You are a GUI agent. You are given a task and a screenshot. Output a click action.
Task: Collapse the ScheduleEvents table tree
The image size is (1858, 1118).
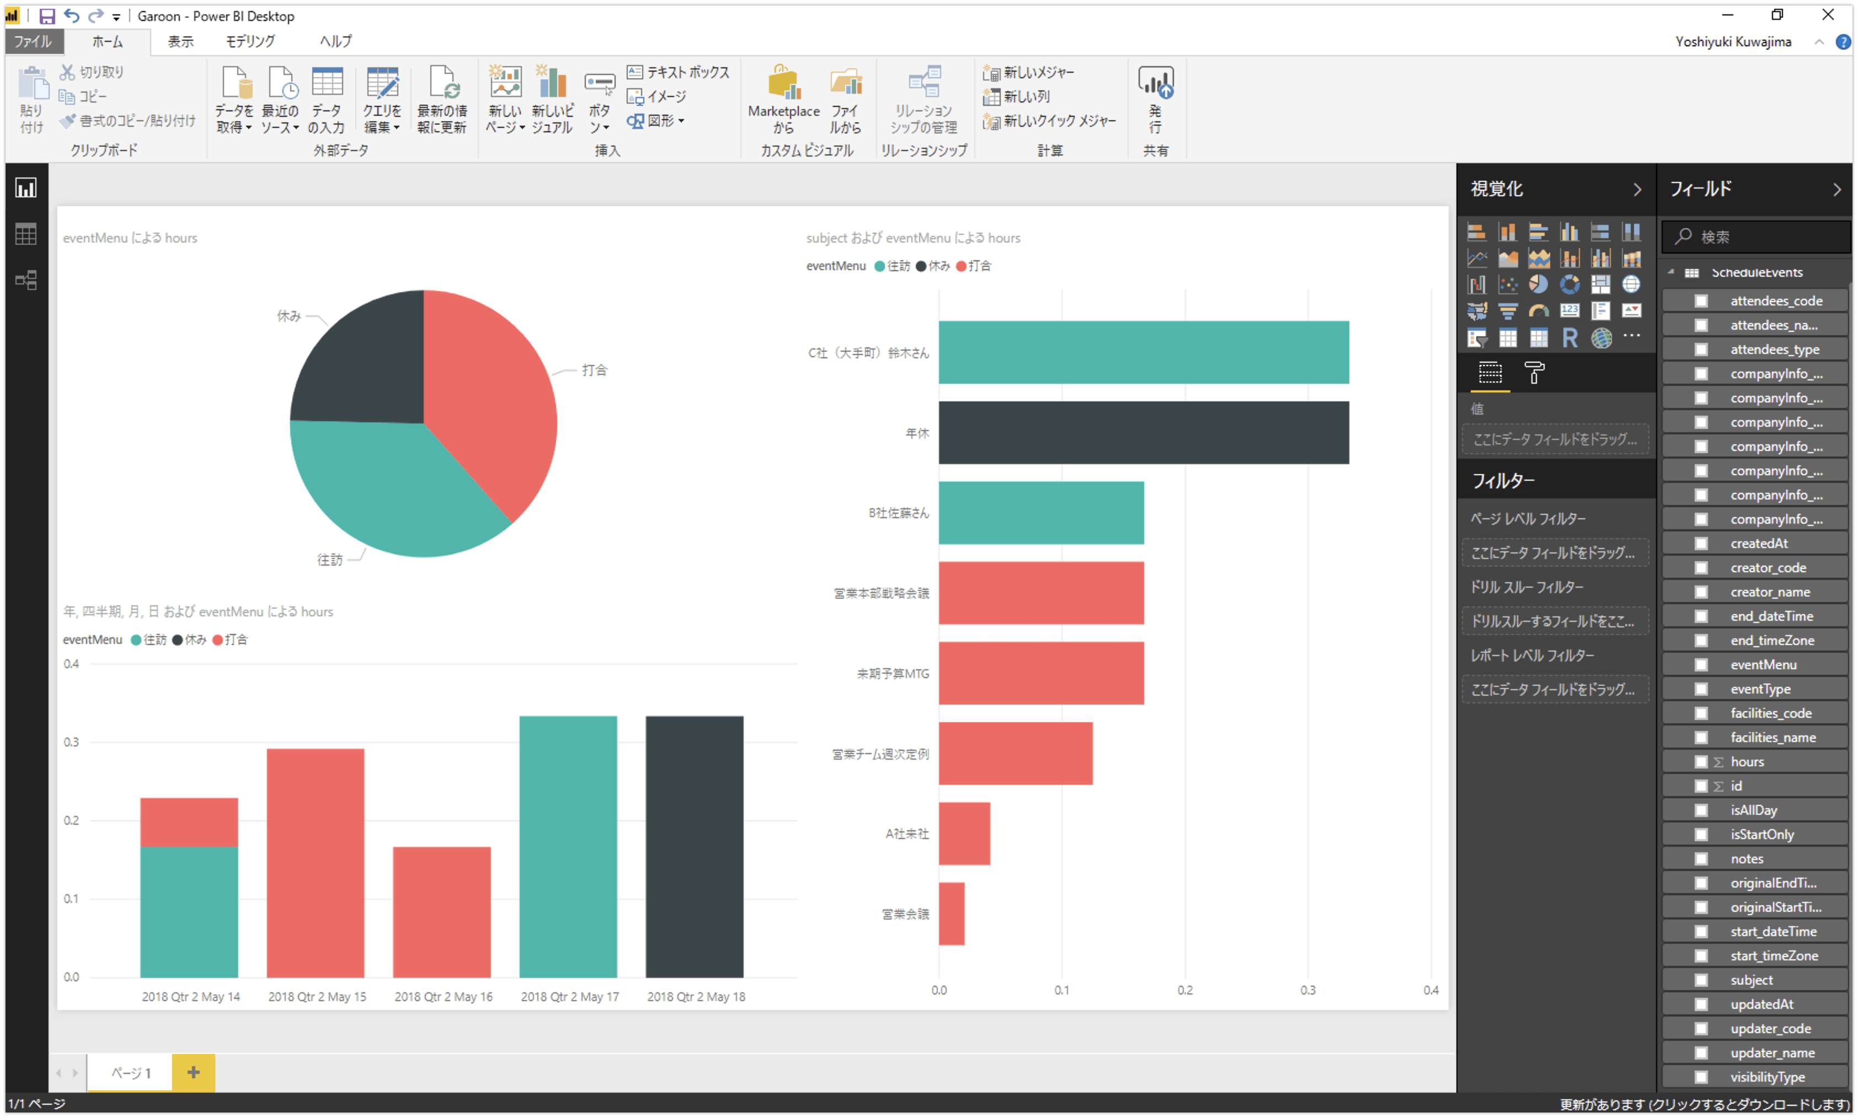1670,272
